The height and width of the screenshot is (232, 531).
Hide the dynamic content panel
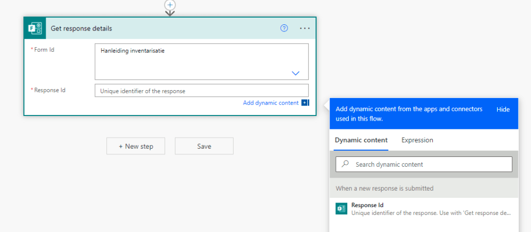[x=502, y=109]
